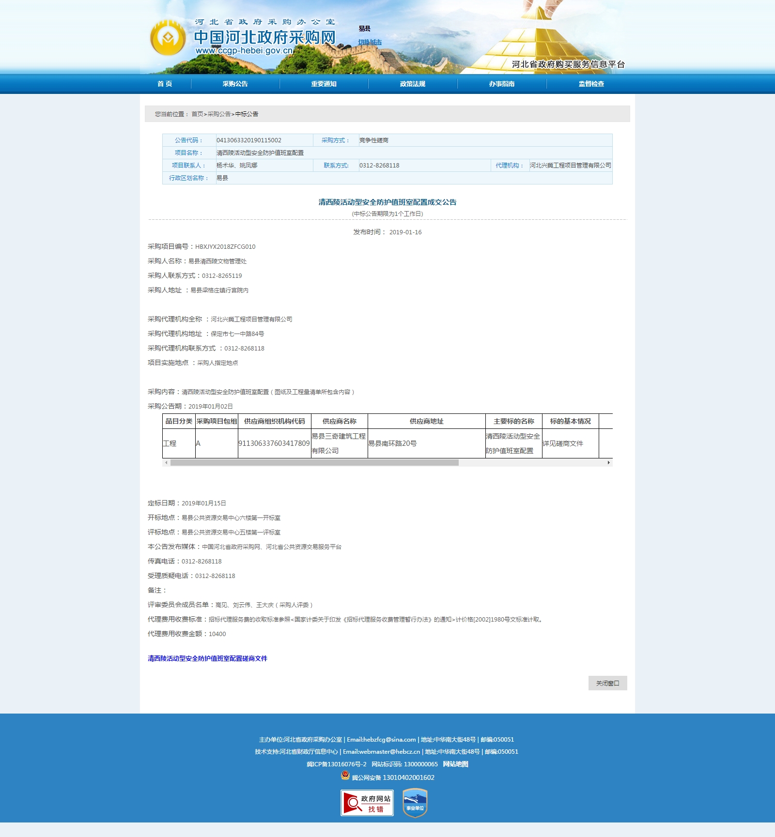775x837 pixels.
Task: Click the gold site logo emblem
Action: pyautogui.click(x=168, y=38)
